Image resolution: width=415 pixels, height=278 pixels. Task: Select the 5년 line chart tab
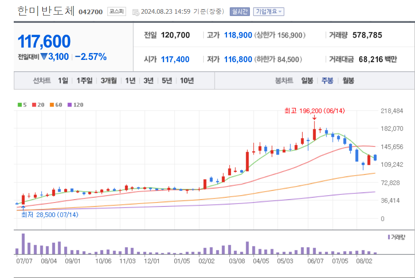(x=167, y=80)
